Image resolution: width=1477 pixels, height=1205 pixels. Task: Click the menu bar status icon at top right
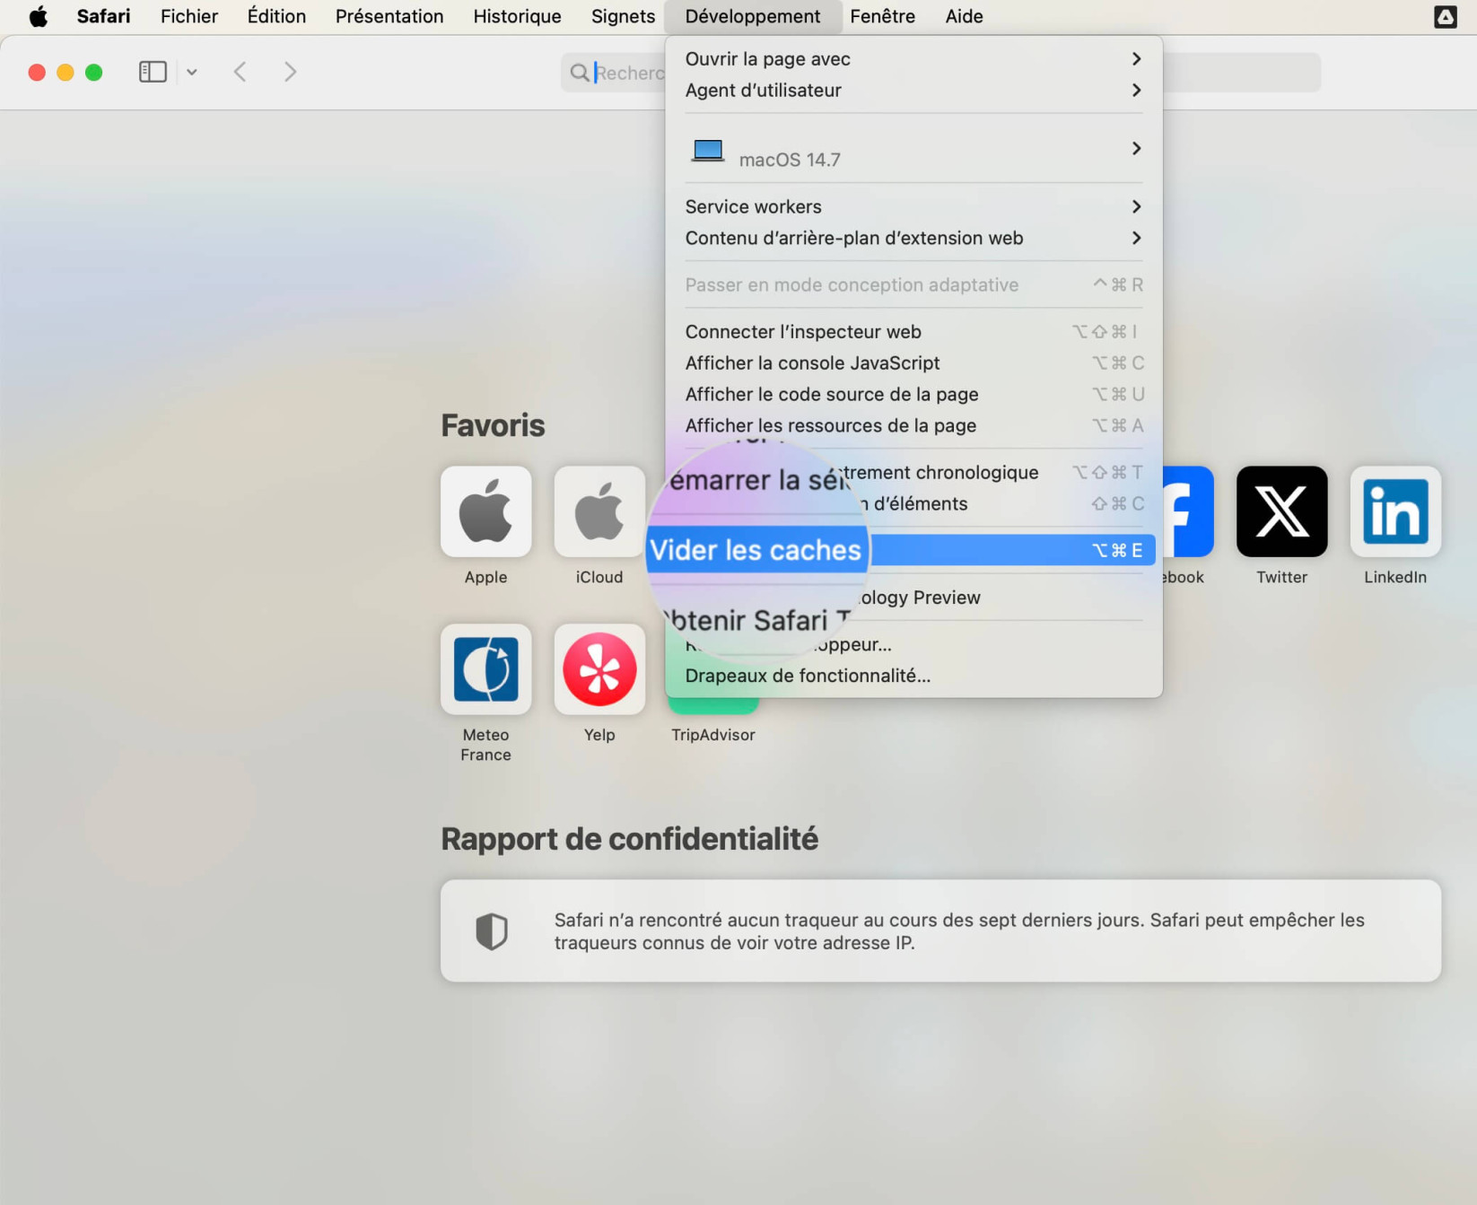pos(1445,16)
